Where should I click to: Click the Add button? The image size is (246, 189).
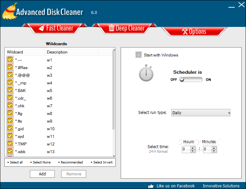point(42,174)
